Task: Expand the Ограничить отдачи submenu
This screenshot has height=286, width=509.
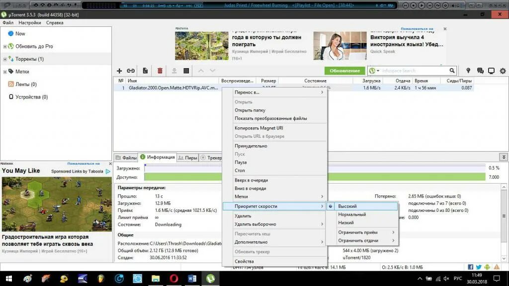Action: [362, 241]
